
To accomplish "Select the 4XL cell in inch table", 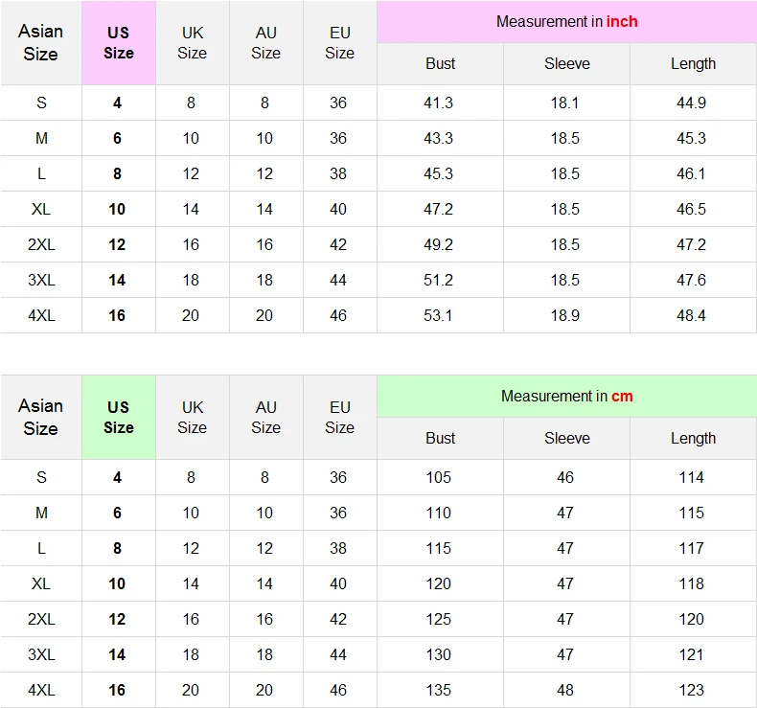I will (x=41, y=315).
